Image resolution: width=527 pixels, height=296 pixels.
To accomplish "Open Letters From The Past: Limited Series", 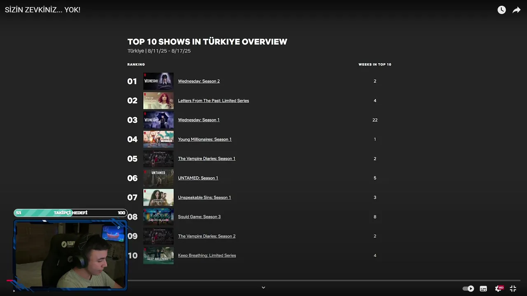I will [213, 100].
